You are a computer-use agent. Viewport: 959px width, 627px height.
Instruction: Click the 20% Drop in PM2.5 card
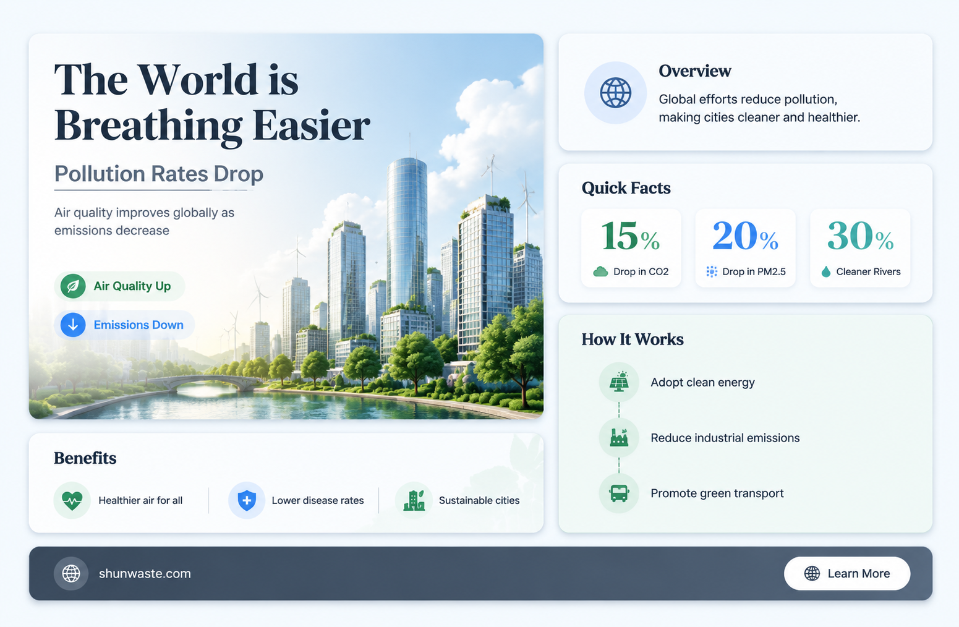[746, 248]
